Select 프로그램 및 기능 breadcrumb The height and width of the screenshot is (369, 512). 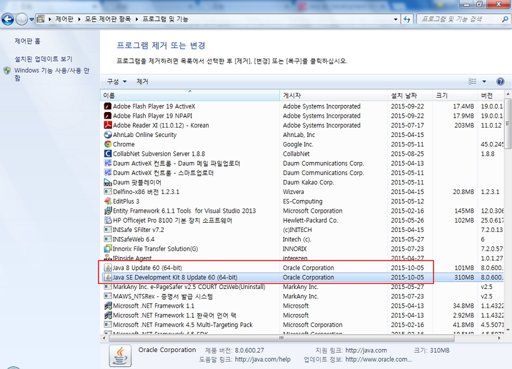[165, 19]
